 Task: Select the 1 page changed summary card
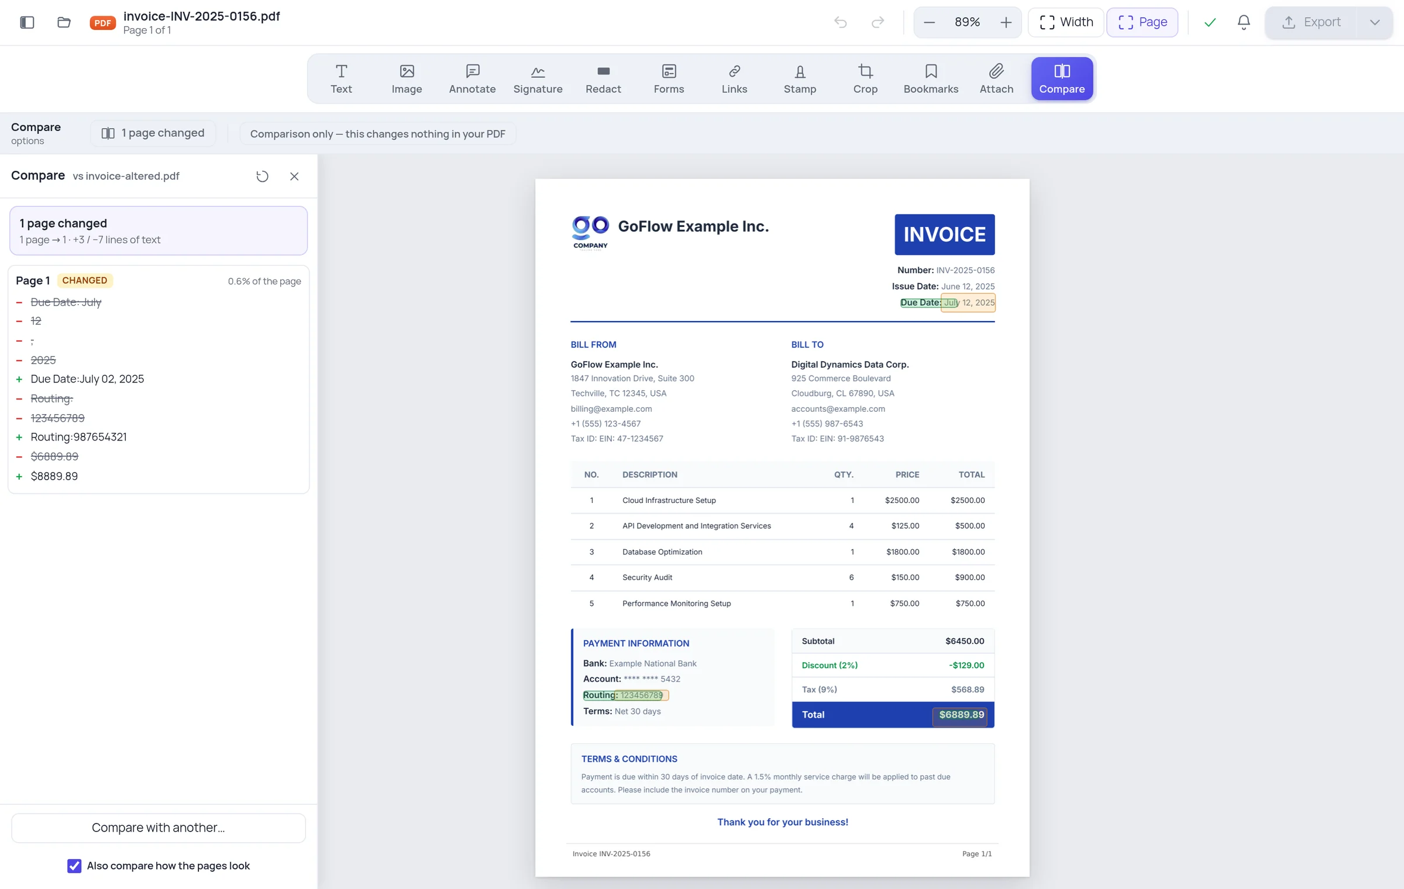(159, 230)
